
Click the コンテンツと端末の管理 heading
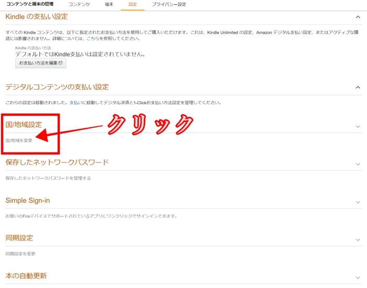pos(30,4)
